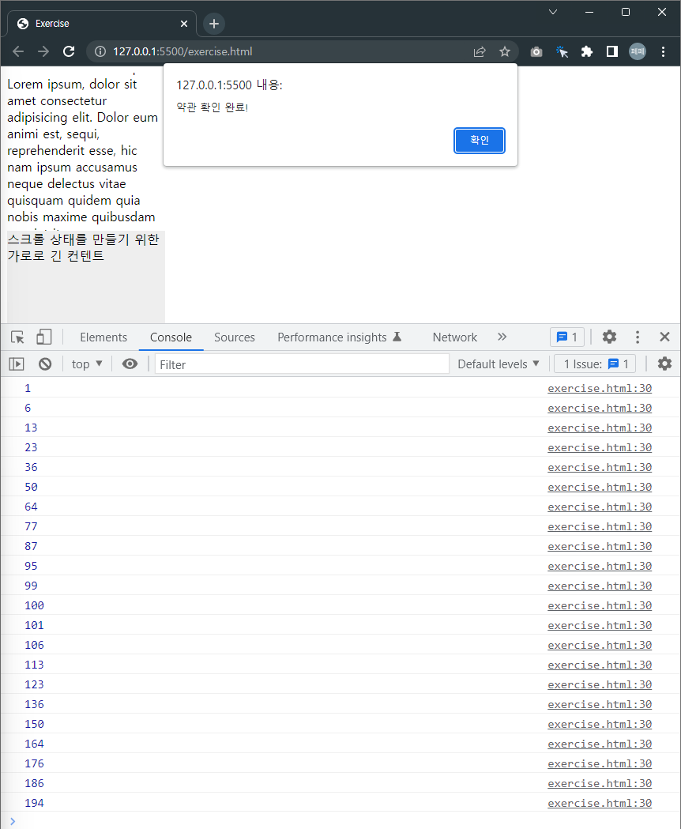The image size is (681, 829).
Task: Open the exercise.html:30 source link
Action: point(599,388)
